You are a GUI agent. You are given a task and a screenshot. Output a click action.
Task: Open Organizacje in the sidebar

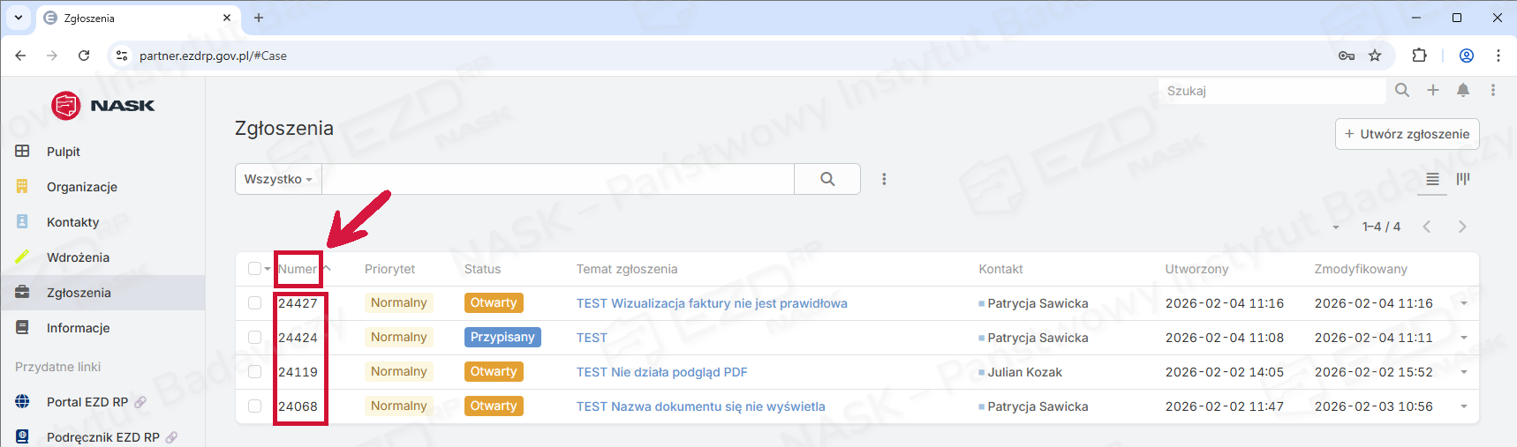tap(82, 187)
